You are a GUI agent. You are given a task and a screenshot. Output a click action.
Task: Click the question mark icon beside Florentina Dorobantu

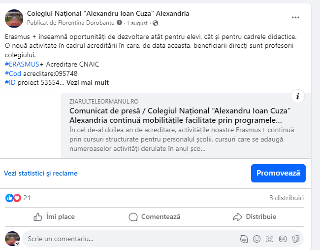120,23
